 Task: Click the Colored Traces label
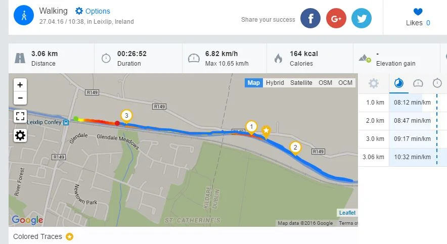[x=38, y=236]
